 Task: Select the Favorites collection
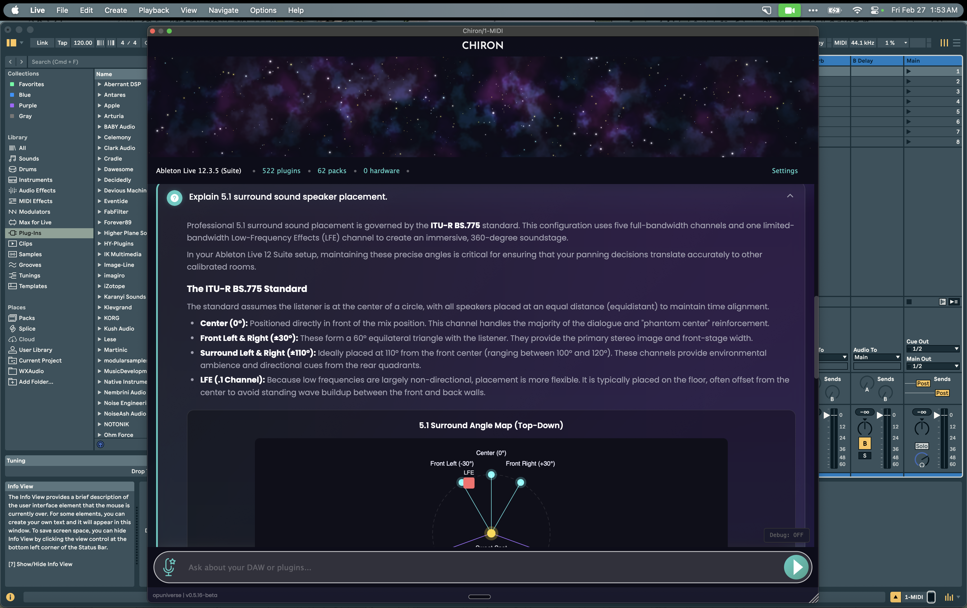[31, 84]
